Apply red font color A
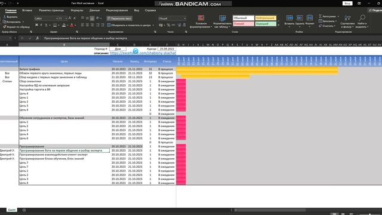 [72, 25]
